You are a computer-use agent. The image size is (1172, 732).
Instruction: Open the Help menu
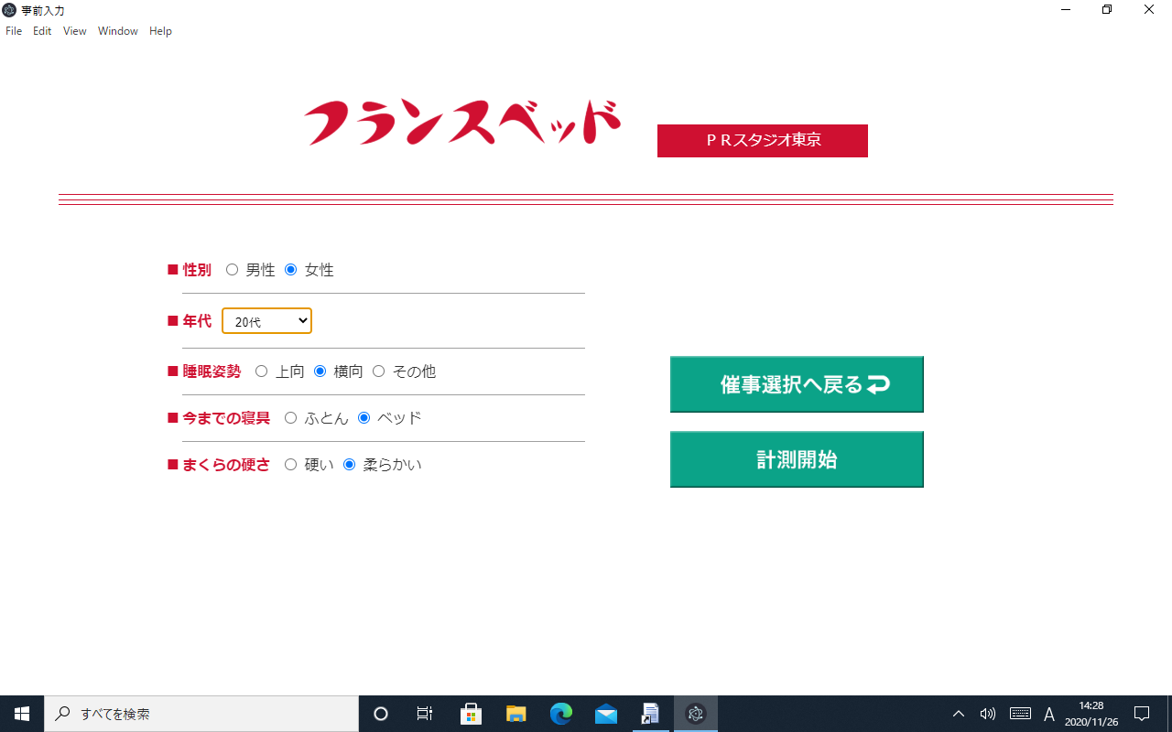[160, 31]
